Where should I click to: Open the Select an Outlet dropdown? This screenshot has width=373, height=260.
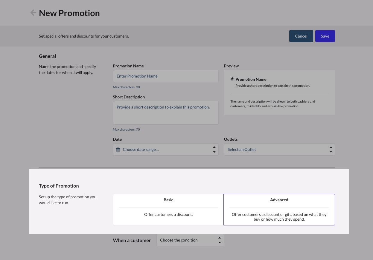pos(279,149)
